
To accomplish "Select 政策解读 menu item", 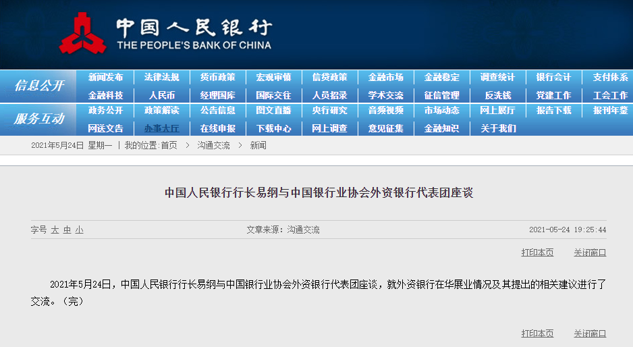I will click(161, 110).
